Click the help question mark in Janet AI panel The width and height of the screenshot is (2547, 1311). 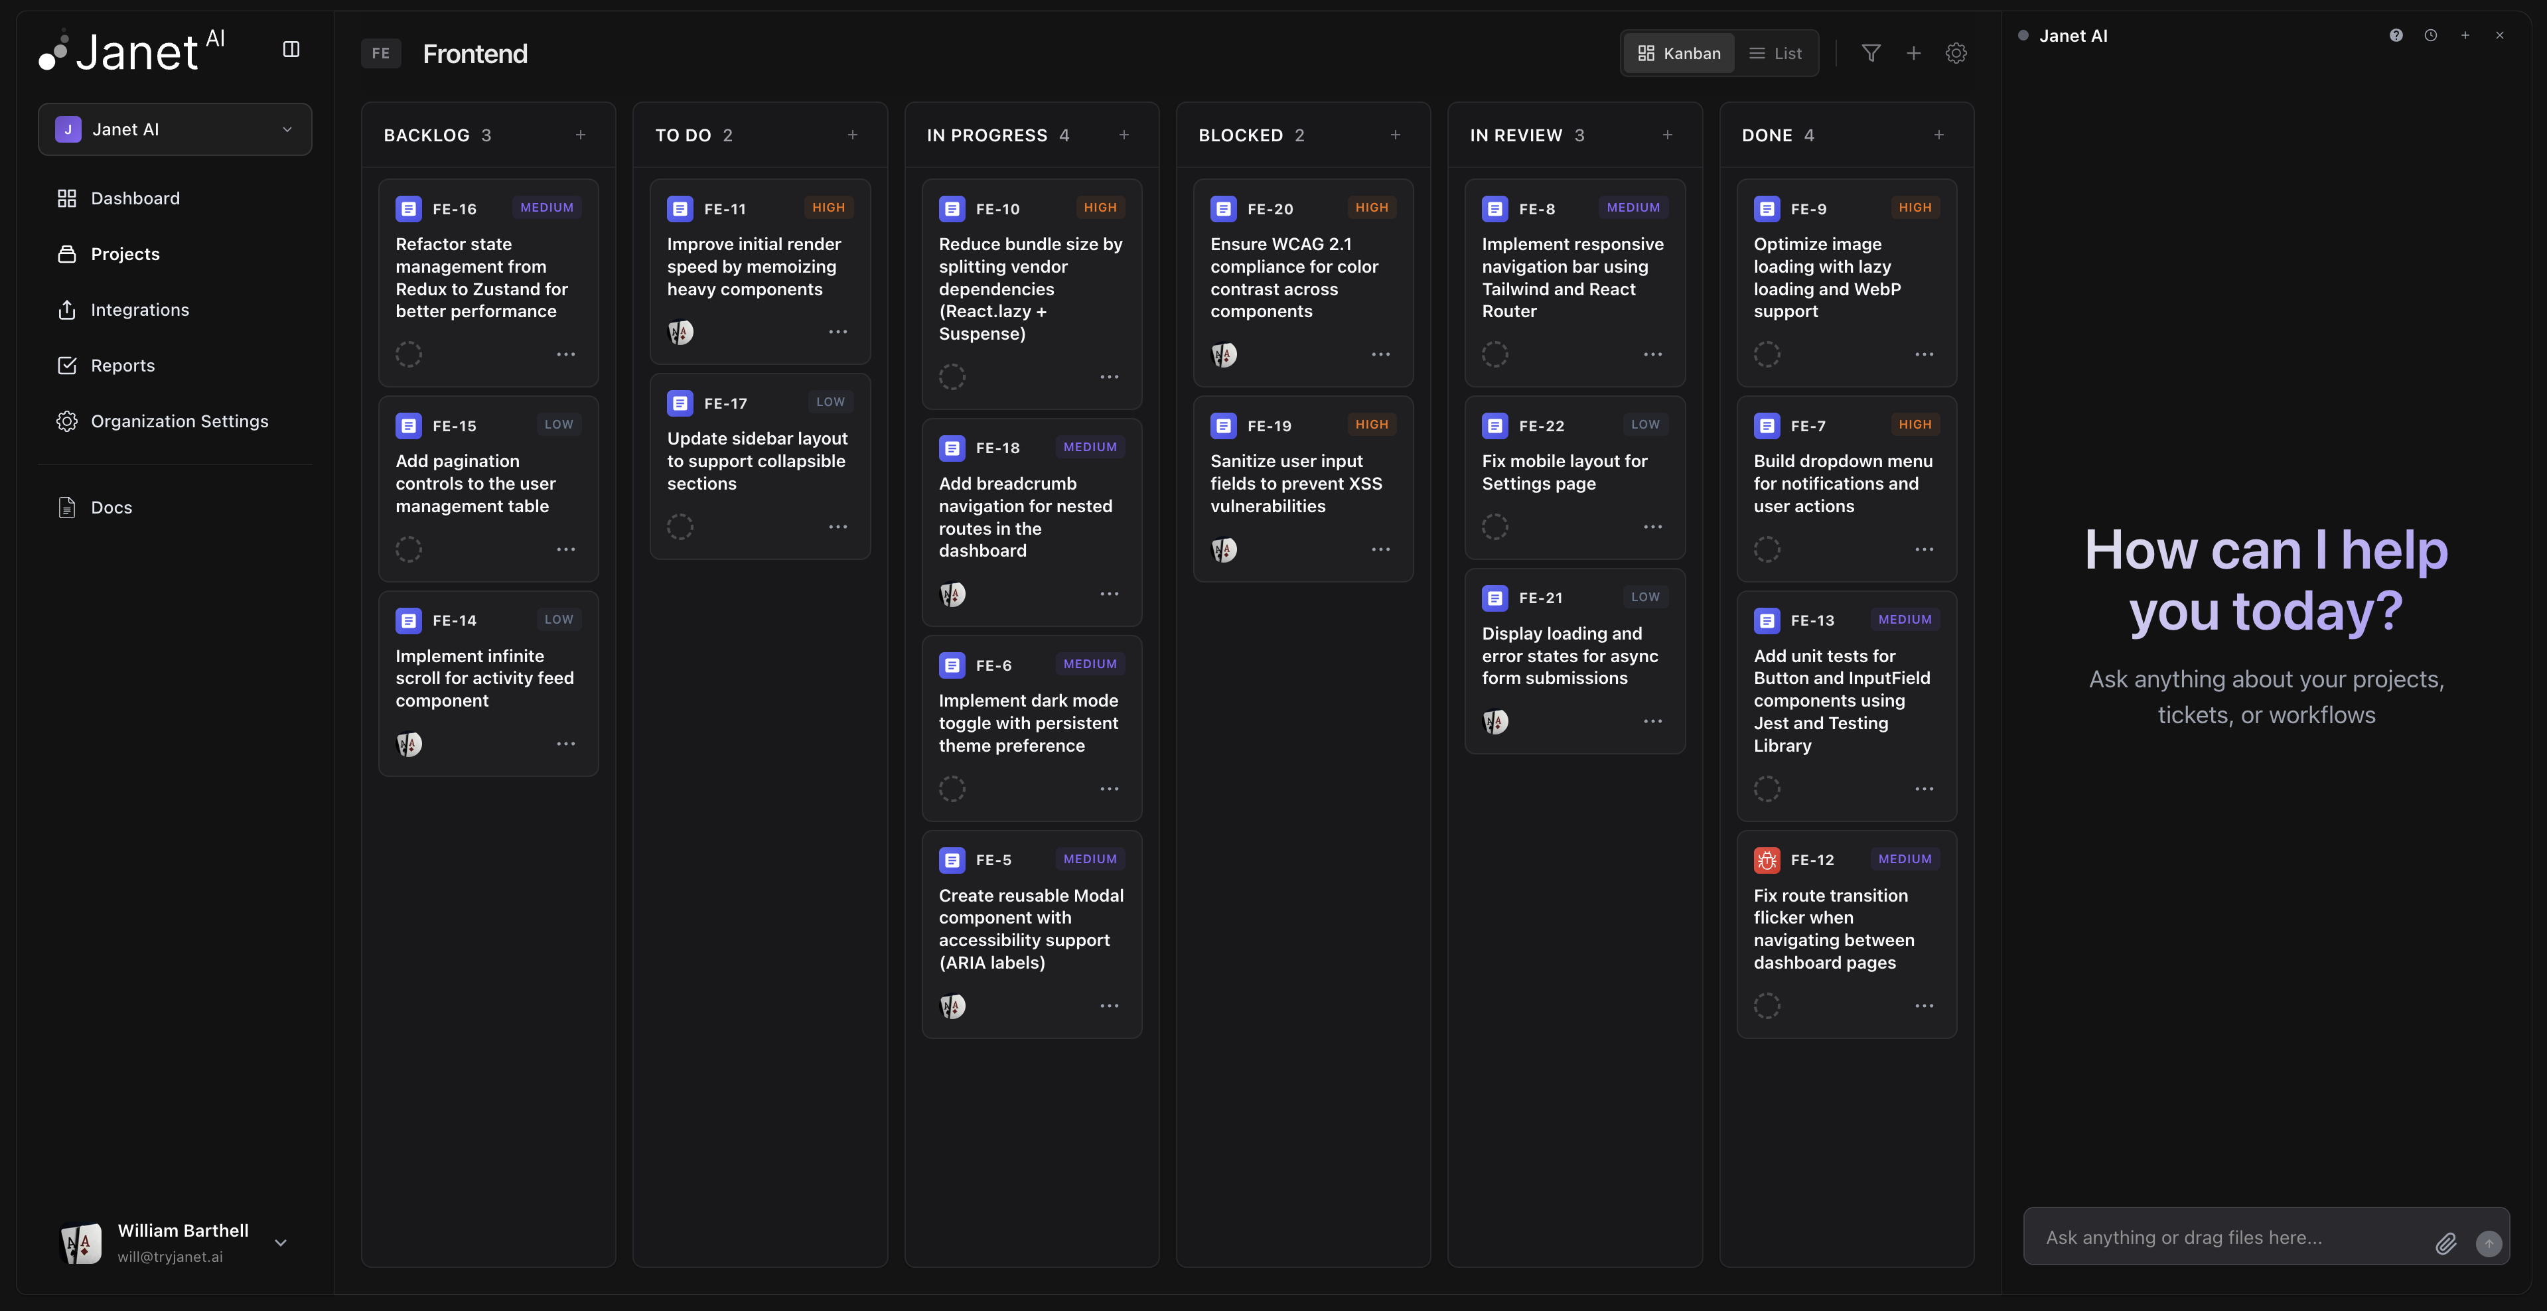[2396, 34]
